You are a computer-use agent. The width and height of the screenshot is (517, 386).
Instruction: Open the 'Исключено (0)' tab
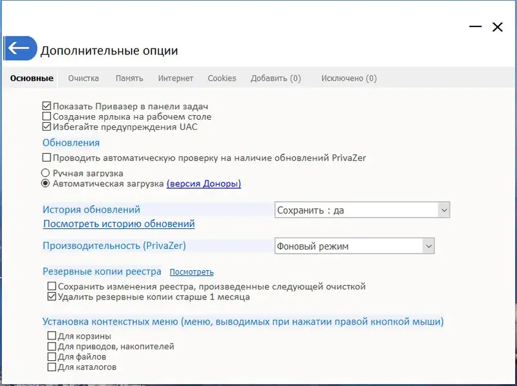click(x=349, y=78)
